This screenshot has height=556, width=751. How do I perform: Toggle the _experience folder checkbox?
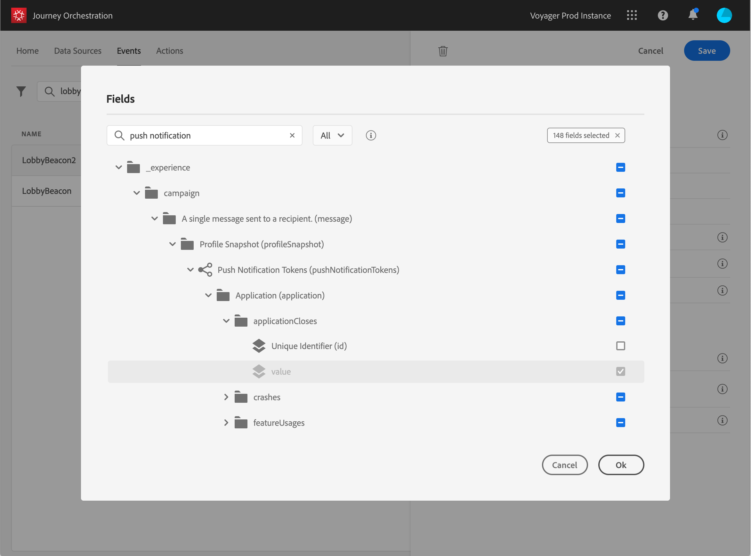[620, 167]
